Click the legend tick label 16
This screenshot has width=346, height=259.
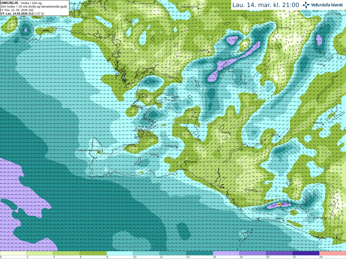pos(214,257)
